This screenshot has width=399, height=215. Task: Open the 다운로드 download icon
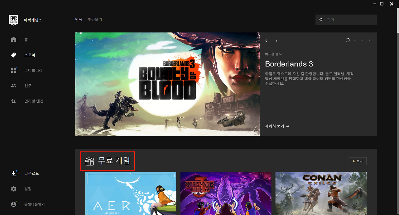point(13,173)
